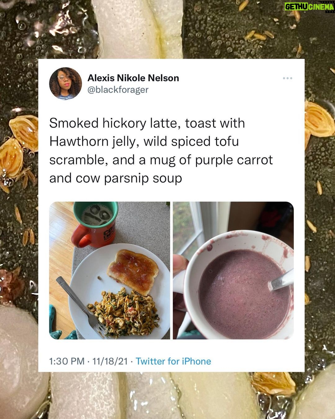Viewport: 335px width, 419px height.
Task: Open the three-dot more options menu
Action: (x=288, y=78)
